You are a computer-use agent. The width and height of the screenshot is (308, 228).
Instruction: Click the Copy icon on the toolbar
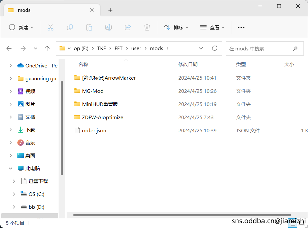(70, 27)
